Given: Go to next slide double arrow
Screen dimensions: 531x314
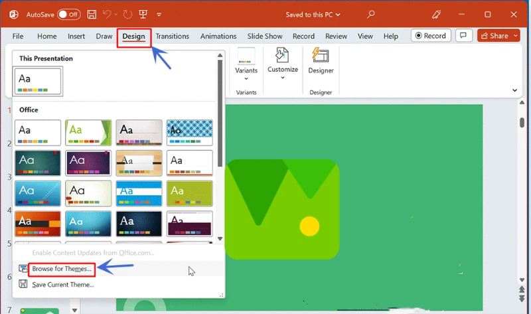Looking at the screenshot, I should (522, 299).
